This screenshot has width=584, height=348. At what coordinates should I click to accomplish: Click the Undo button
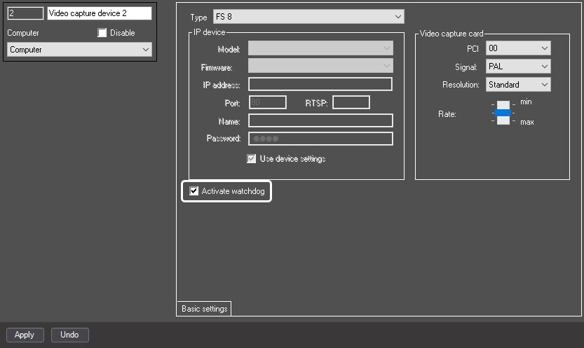click(69, 335)
